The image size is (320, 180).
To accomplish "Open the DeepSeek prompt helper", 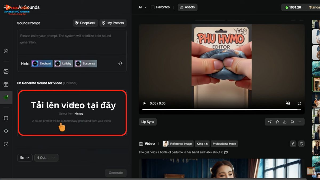I will (x=85, y=23).
